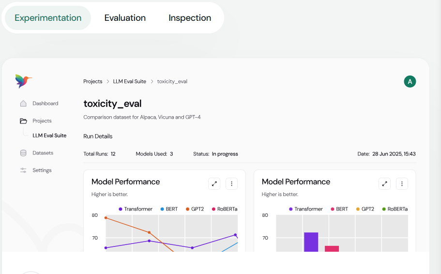Image resolution: width=441 pixels, height=274 pixels.
Task: Open Dashboard via the home icon
Action: (x=23, y=104)
